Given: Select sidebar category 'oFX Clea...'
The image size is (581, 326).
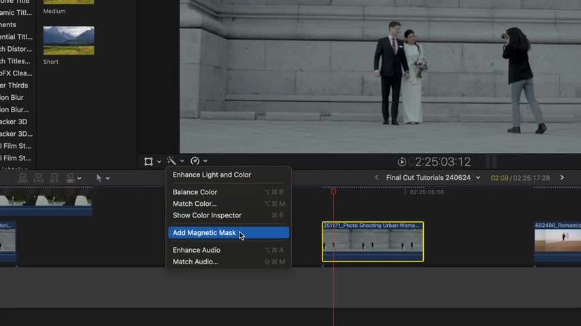Looking at the screenshot, I should pos(16,73).
